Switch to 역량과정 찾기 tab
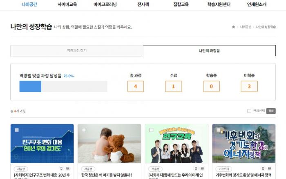This screenshot has width=286, height=179. 77,50
